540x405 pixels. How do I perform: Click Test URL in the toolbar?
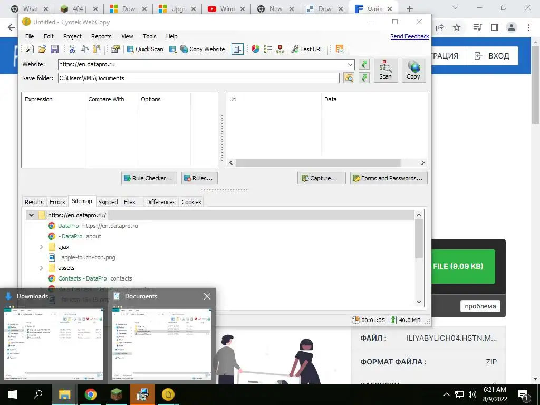[x=307, y=49]
